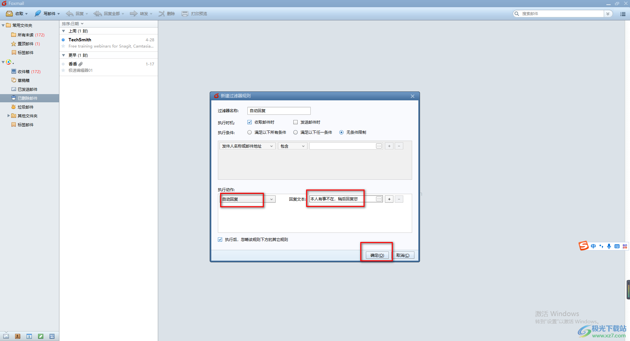Screen dimensions: 630x341
Task: Click the 过滤器名称 input field
Action: pos(279,111)
